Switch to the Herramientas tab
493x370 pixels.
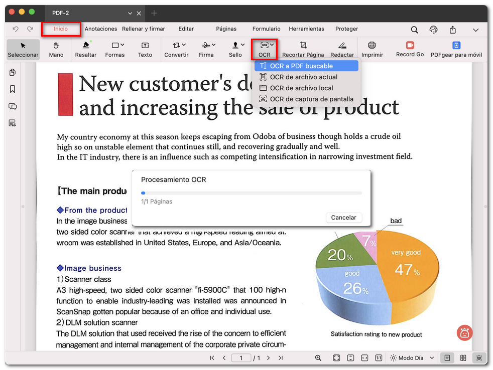(x=306, y=29)
